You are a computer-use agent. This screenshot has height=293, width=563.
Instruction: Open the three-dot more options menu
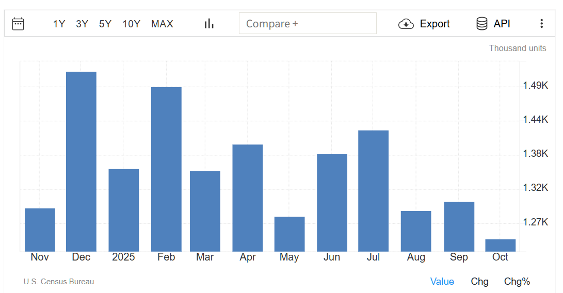(541, 24)
